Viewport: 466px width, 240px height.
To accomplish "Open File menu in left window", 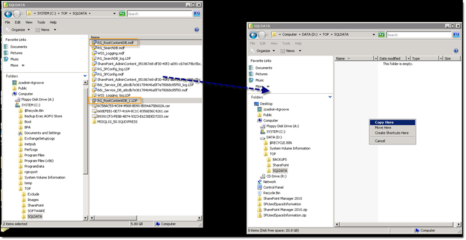I will click(8, 22).
